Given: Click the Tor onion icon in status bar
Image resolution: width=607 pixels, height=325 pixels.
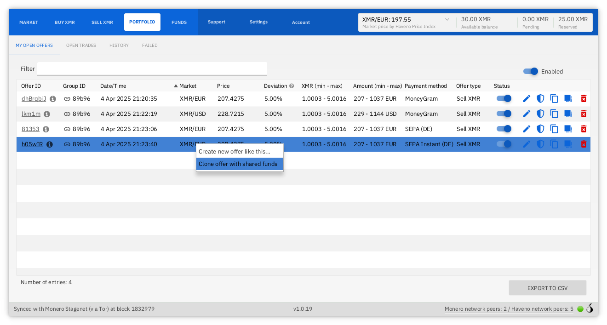Looking at the screenshot, I should (x=590, y=308).
